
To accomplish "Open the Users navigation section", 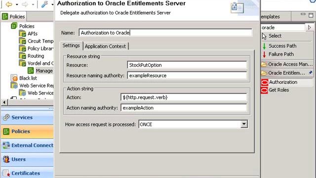I will coord(27,159).
